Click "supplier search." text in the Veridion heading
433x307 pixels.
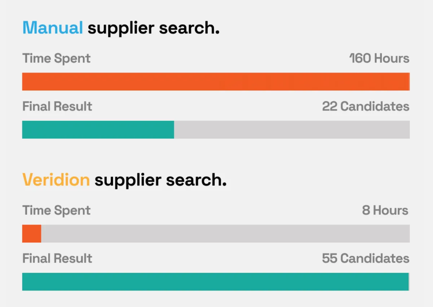click(160, 180)
